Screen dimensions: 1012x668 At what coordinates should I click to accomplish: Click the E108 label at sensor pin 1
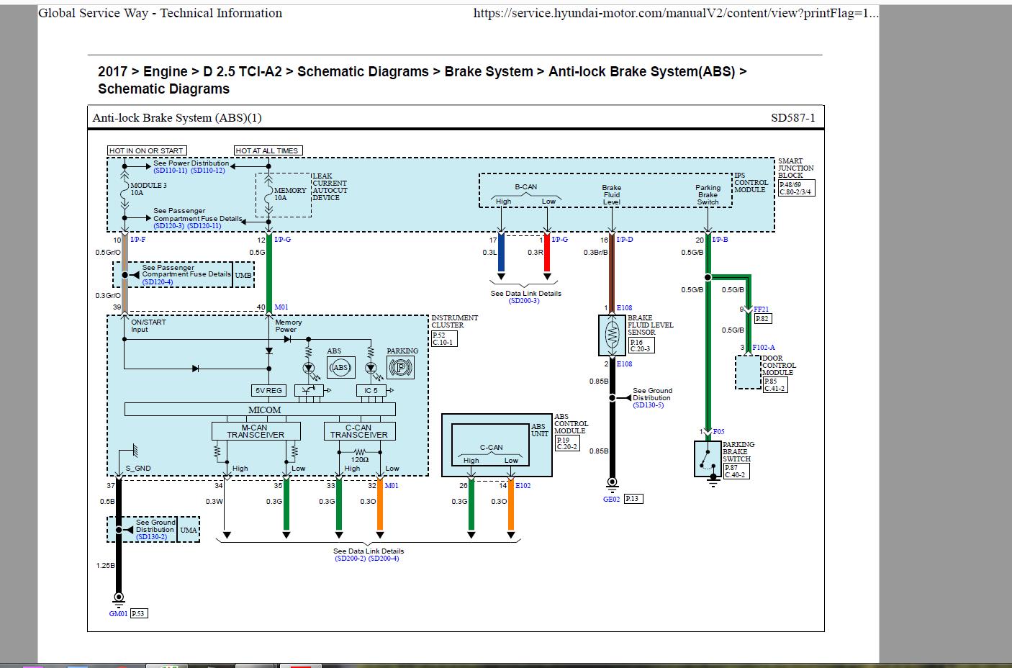click(625, 308)
